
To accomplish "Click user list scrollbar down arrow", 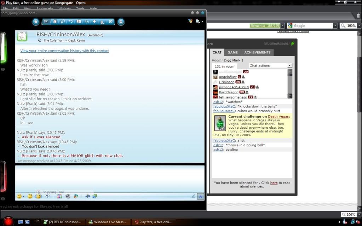I will (x=290, y=96).
